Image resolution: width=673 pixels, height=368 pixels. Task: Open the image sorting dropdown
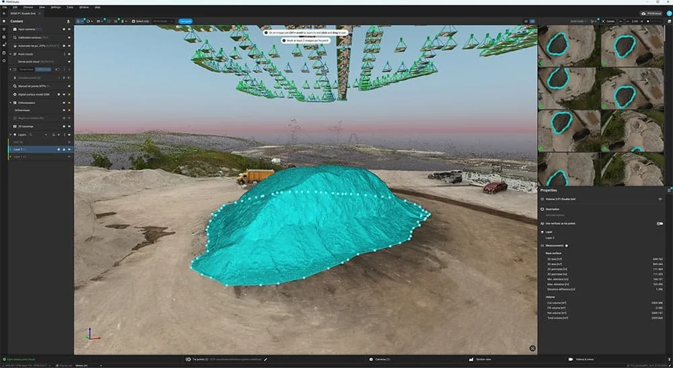coord(594,21)
